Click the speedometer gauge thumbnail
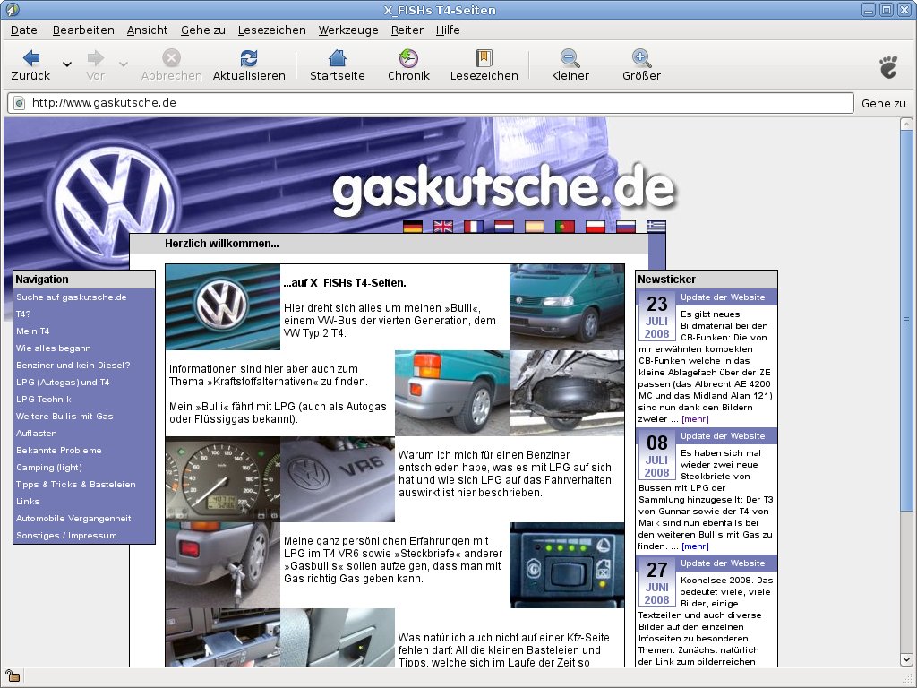Image resolution: width=917 pixels, height=688 pixels. (x=222, y=479)
